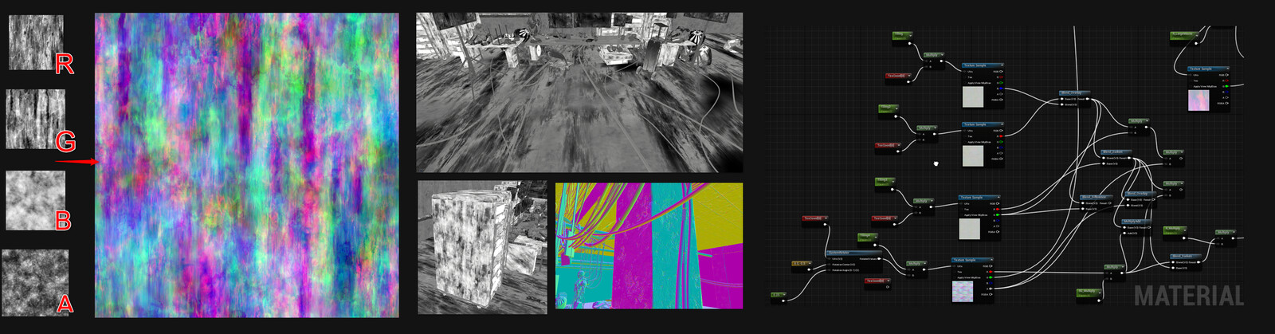The image size is (1275, 334).
Task: Select the R2_Multiply parameter node
Action: point(1089,295)
